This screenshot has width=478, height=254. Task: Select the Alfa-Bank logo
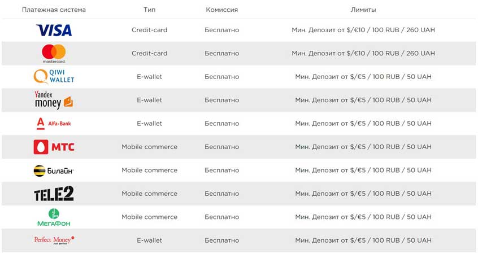[54, 123]
